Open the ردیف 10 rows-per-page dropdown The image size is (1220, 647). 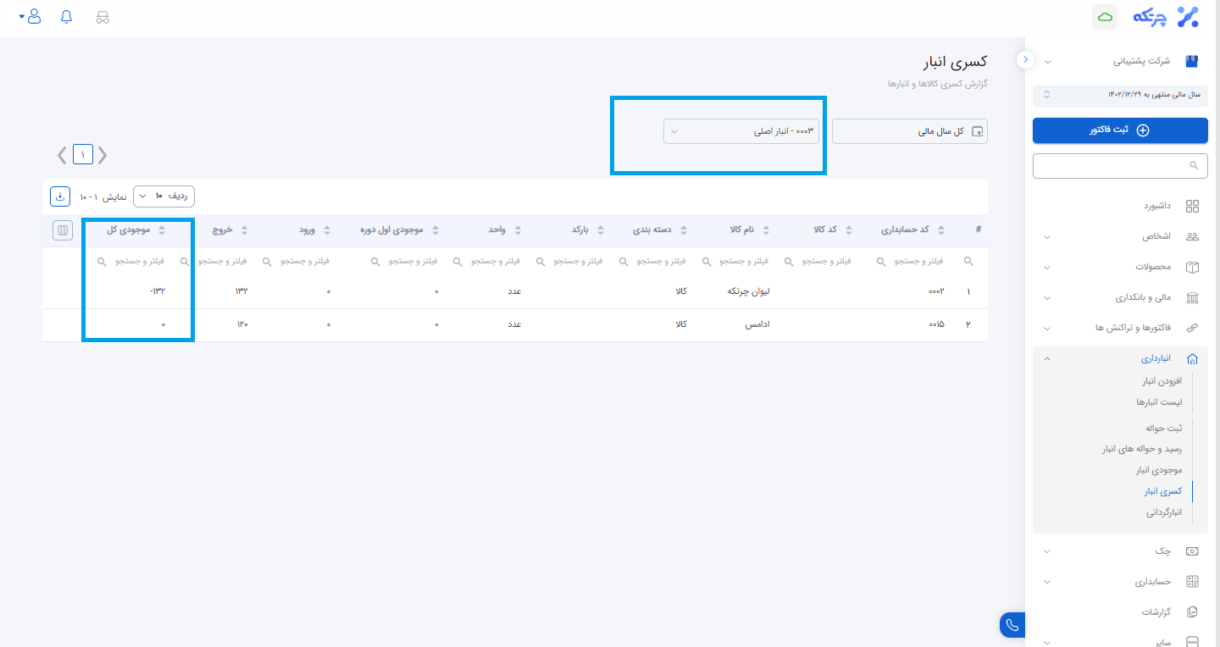pyautogui.click(x=164, y=196)
